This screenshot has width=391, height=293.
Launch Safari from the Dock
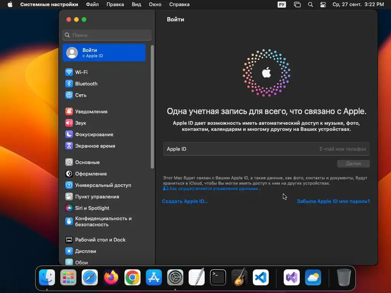[90, 277]
